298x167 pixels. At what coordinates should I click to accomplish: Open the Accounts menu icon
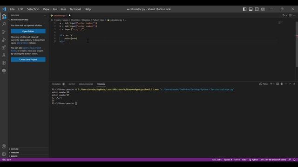tap(4, 147)
